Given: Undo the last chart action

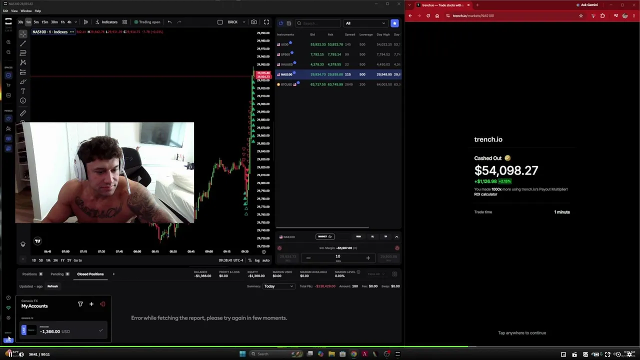Looking at the screenshot, I should click(x=169, y=22).
